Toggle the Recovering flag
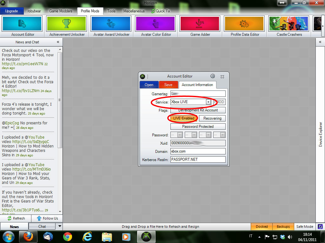This screenshot has height=243, width=325. [212, 118]
